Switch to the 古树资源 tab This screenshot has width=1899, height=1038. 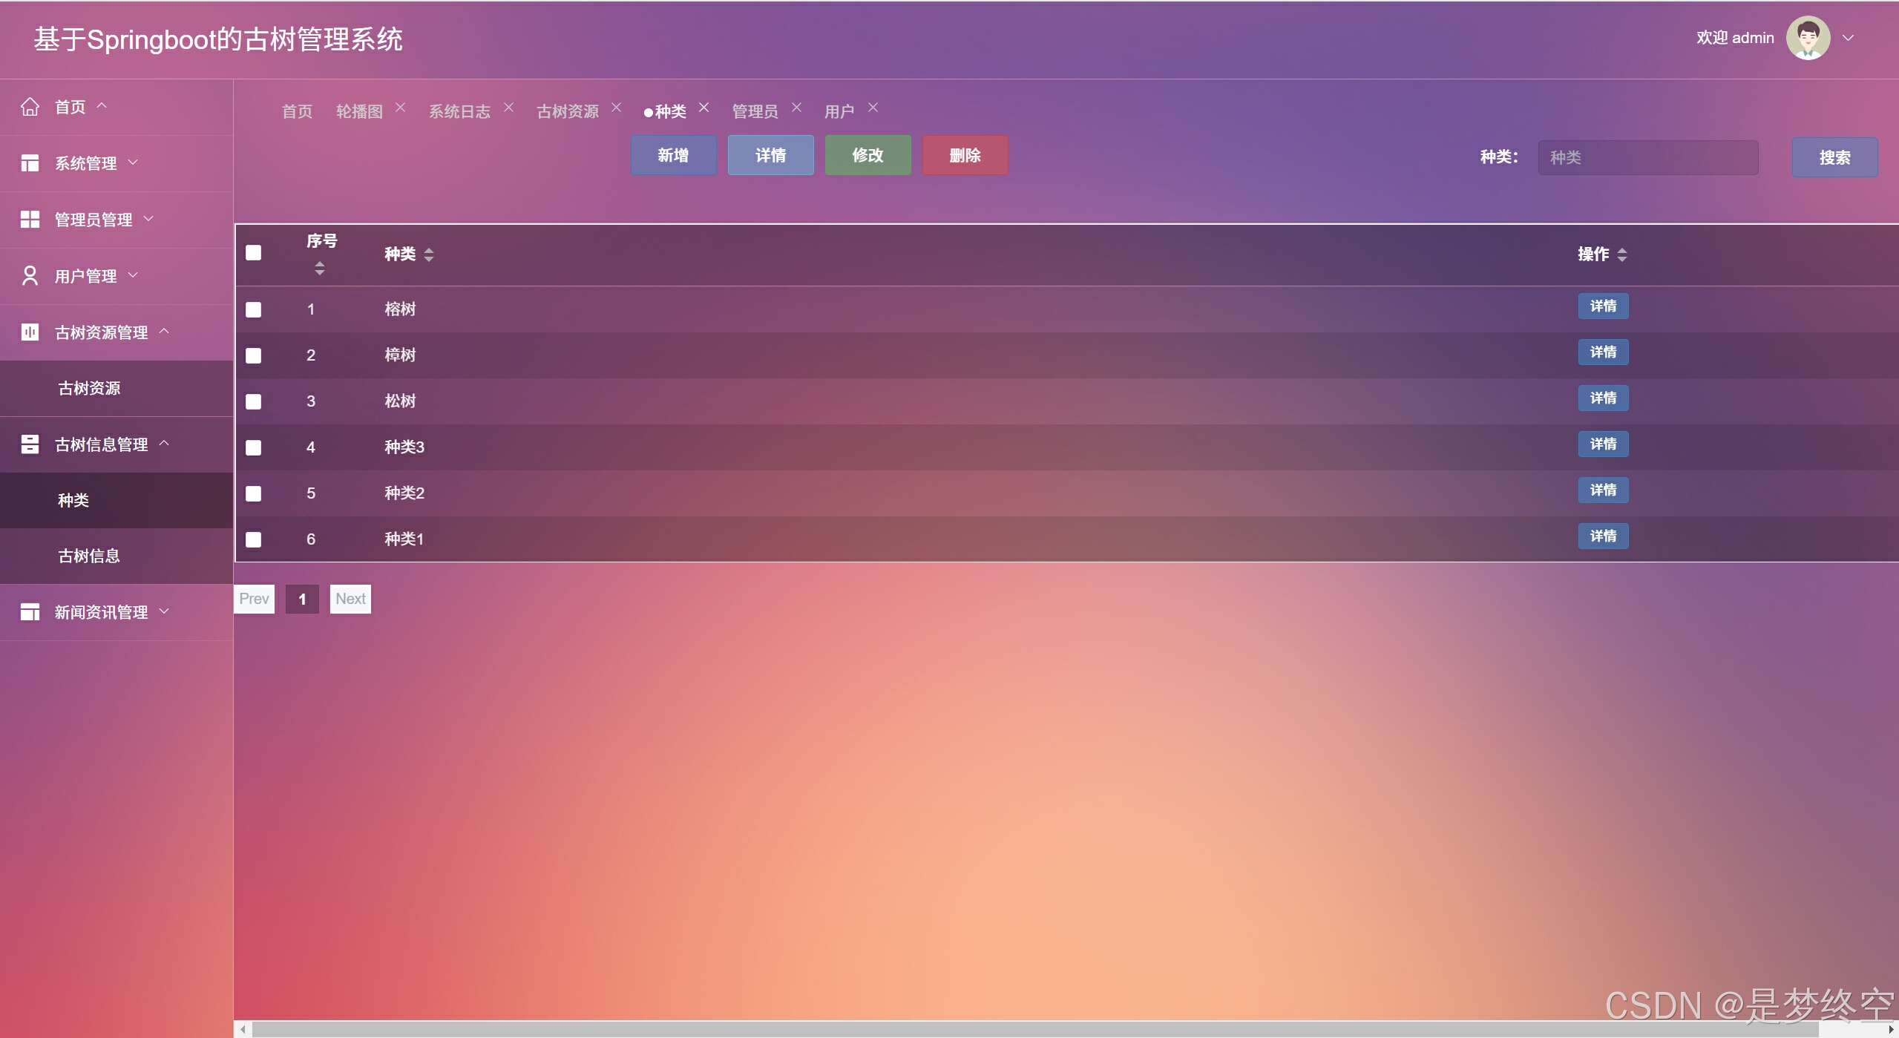point(568,111)
